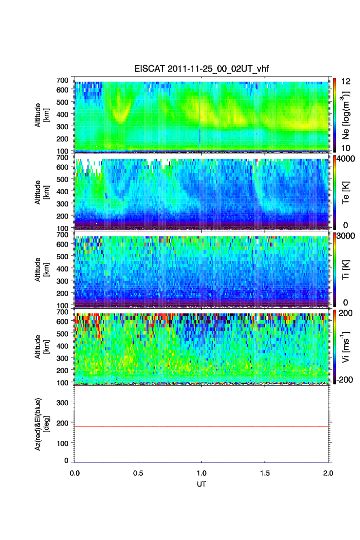Image resolution: width=360 pixels, height=540 pixels.
Task: Click the Ti [K] colorbar label
Action: coord(346,269)
